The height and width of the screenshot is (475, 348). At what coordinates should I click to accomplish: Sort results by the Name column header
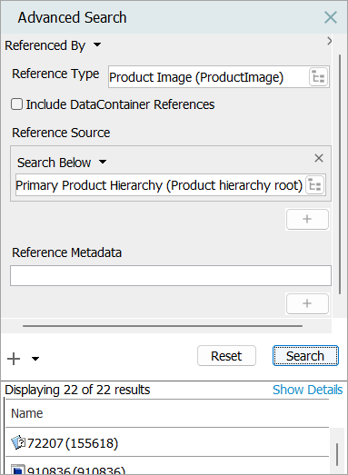coord(26,413)
